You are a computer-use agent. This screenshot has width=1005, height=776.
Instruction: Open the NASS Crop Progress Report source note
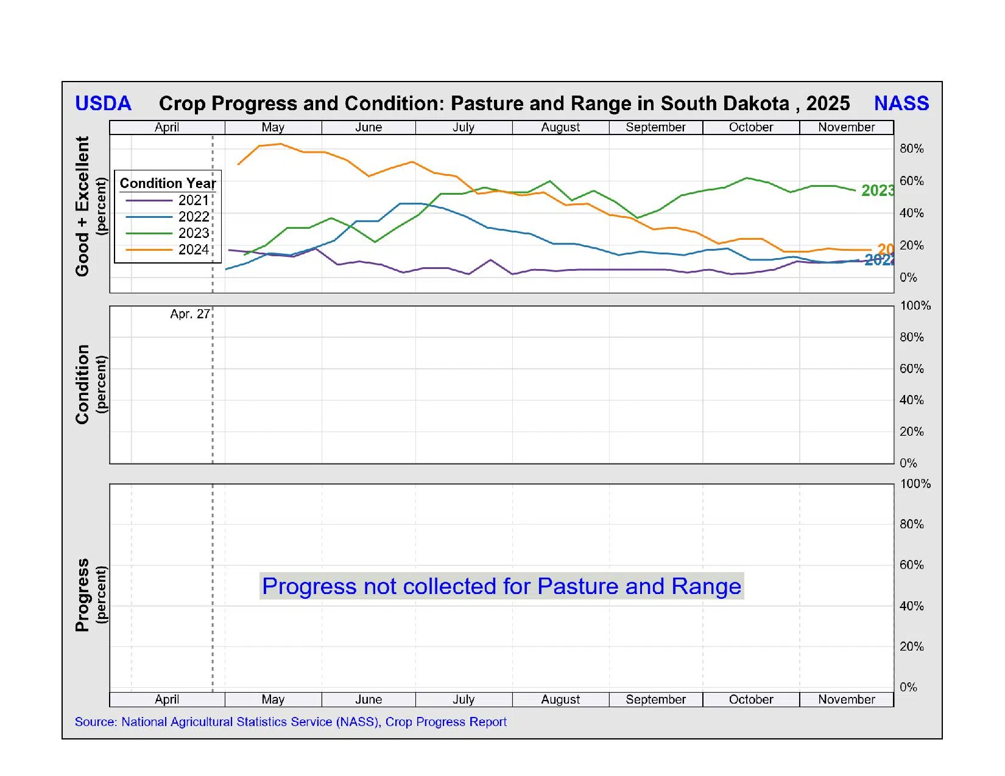pyautogui.click(x=291, y=722)
